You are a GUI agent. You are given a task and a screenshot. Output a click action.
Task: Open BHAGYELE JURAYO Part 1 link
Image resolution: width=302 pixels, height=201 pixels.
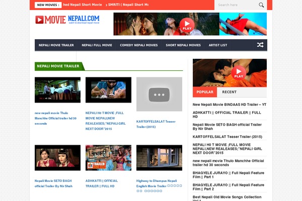(x=229, y=175)
